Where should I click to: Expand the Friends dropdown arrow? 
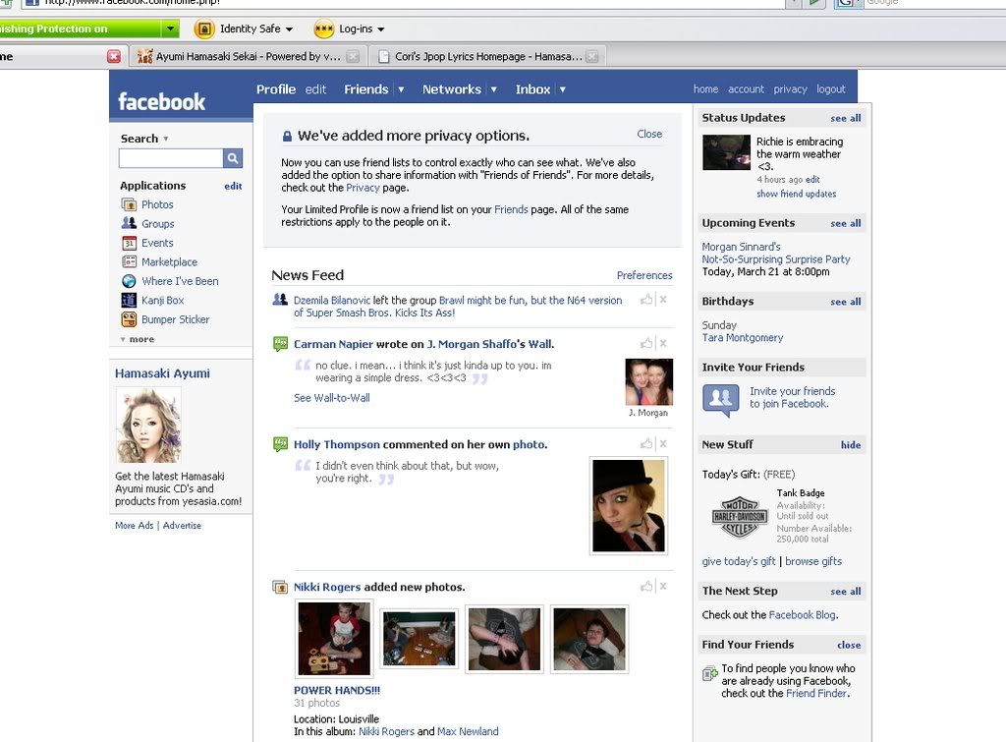pos(401,89)
